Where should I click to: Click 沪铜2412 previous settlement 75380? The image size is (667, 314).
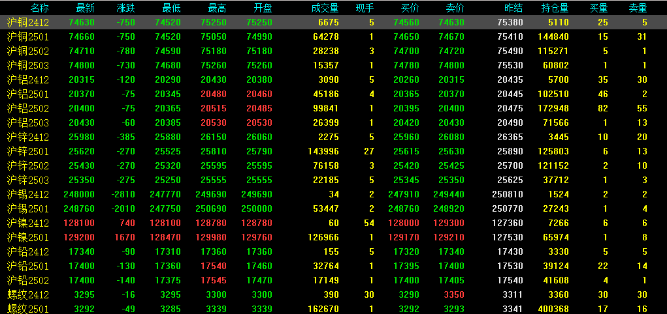[510, 23]
